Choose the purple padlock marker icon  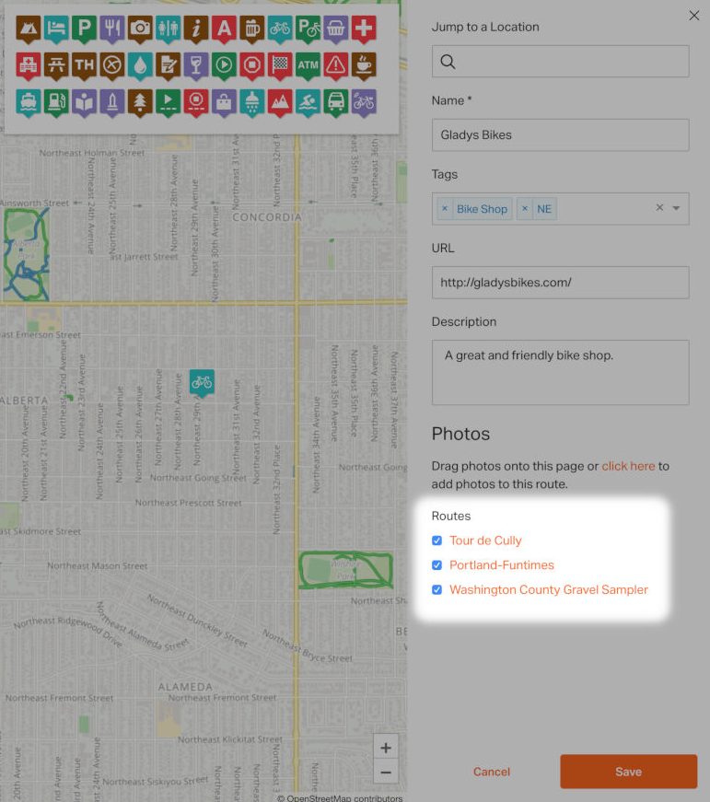tap(224, 102)
